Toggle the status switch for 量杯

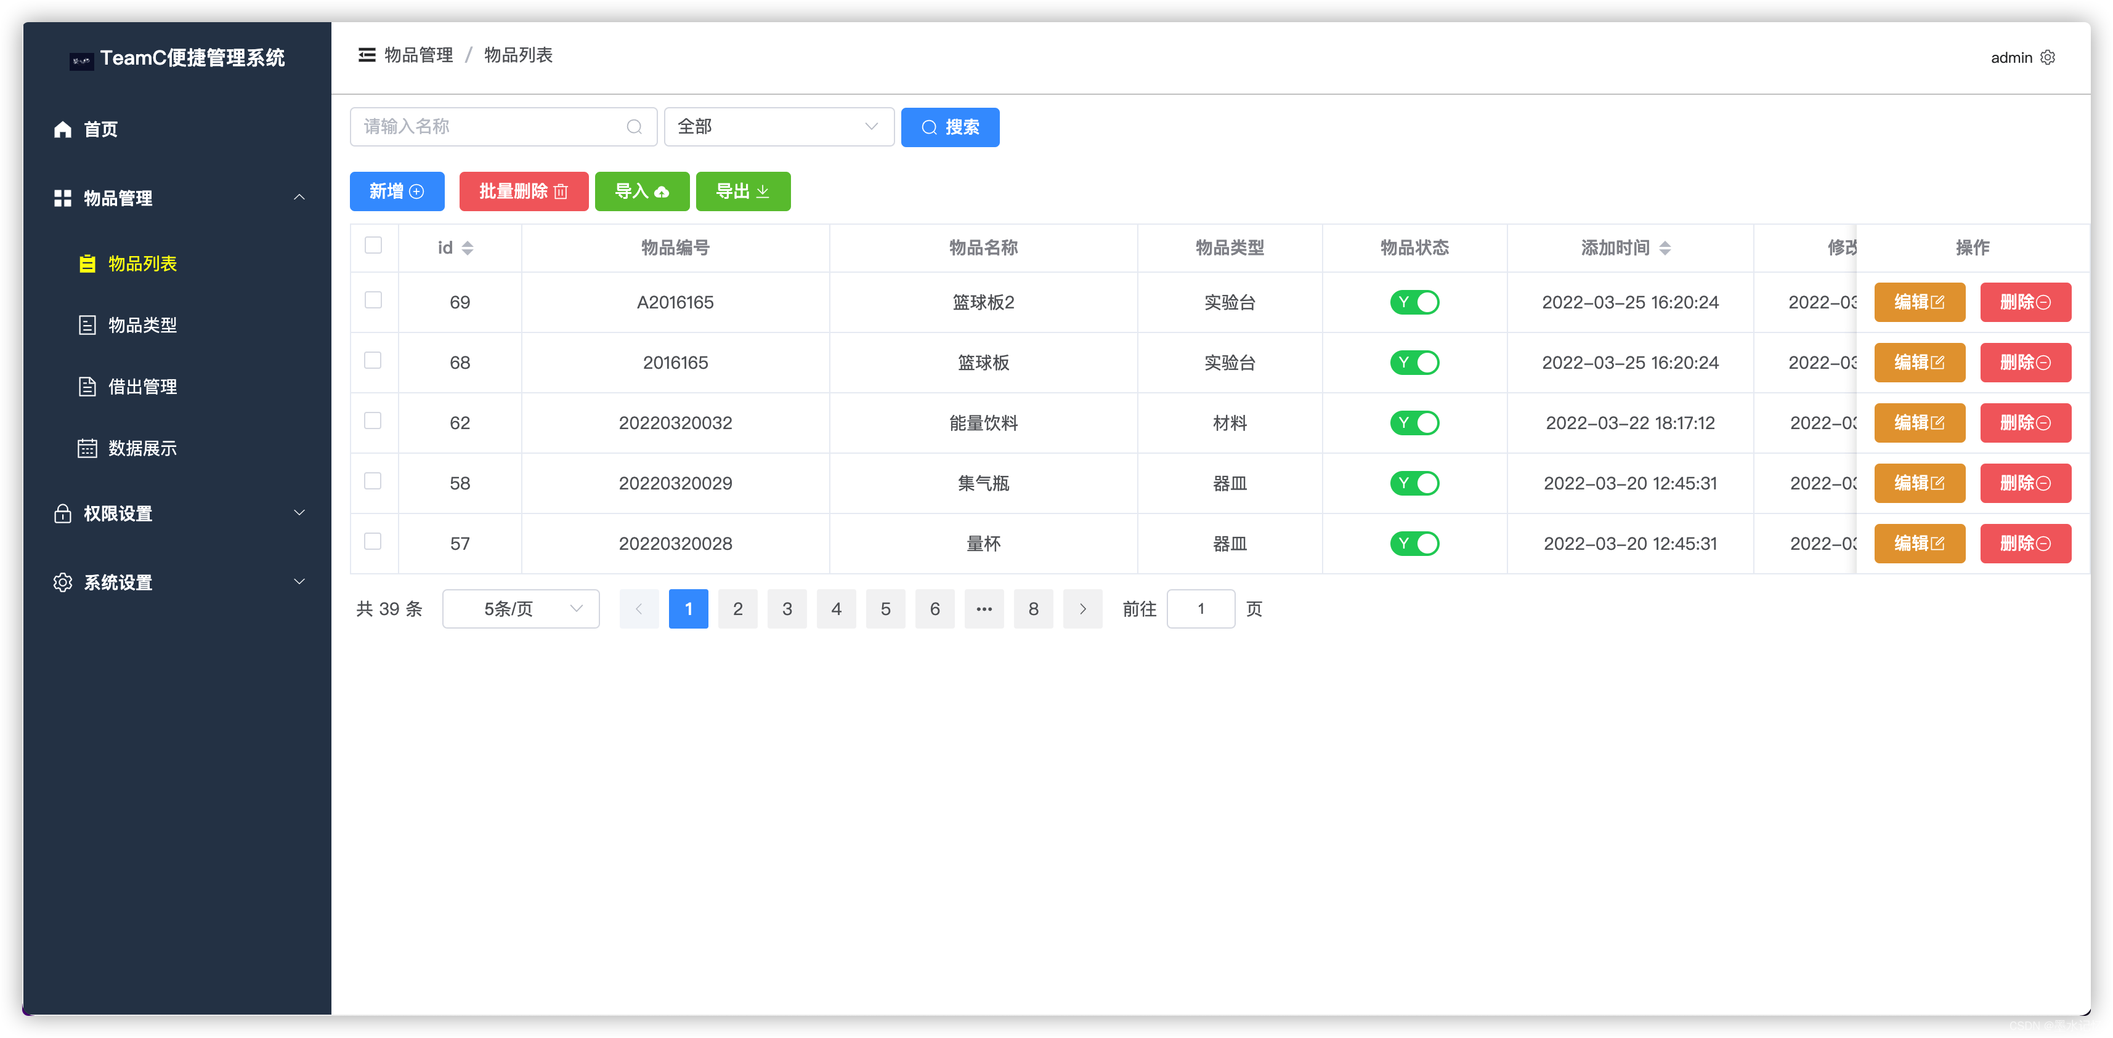[x=1414, y=544]
